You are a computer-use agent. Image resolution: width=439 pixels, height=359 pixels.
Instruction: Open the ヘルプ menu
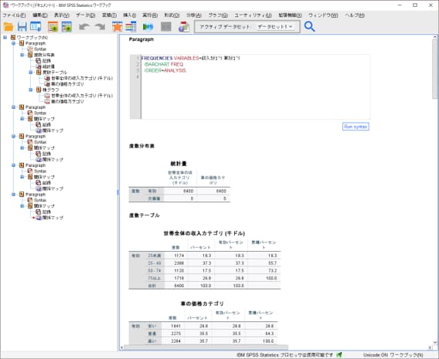click(x=355, y=15)
